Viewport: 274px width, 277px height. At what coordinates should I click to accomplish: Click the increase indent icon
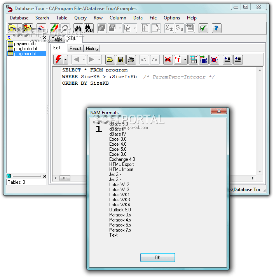[238, 59]
